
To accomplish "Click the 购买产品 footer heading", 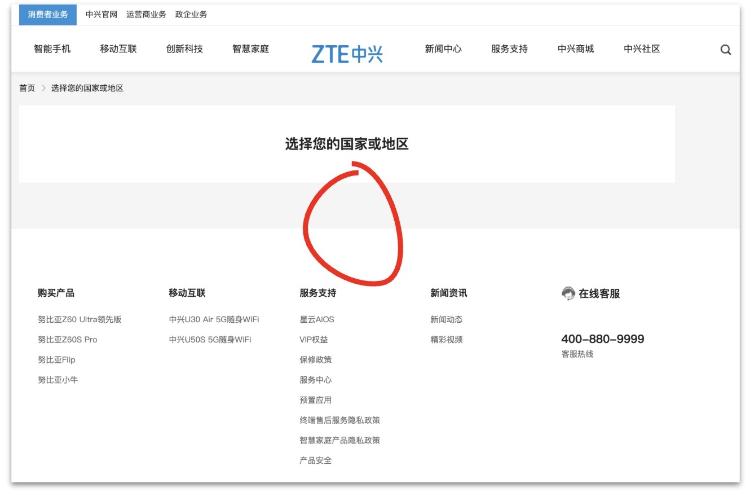I will coord(56,293).
